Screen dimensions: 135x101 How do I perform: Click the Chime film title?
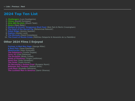[x=11, y=21]
